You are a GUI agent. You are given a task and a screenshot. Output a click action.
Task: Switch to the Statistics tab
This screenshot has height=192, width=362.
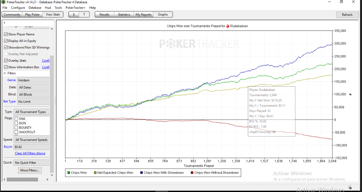tap(124, 14)
